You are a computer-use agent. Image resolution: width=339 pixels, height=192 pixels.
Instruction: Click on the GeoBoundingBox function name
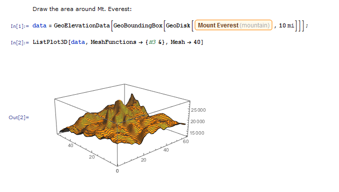(x=137, y=25)
